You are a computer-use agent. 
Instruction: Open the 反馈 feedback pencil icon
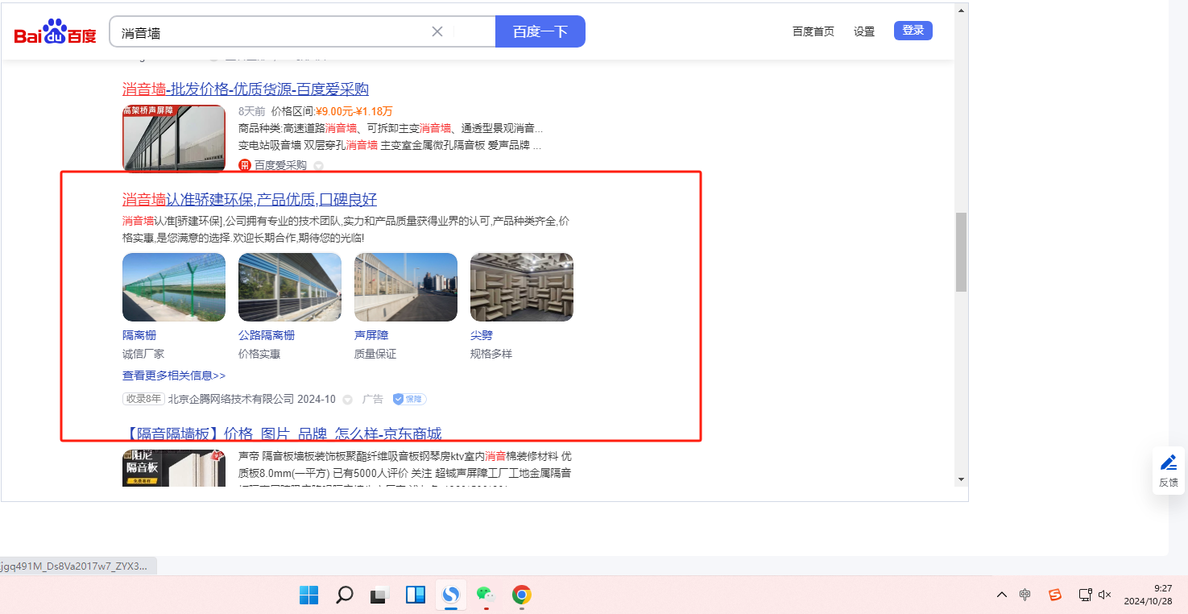[1168, 463]
